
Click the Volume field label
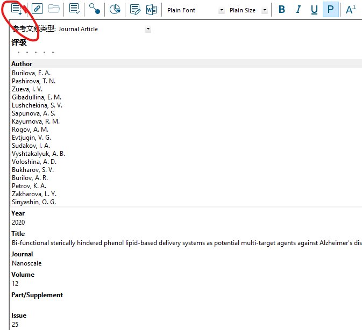coord(23,275)
